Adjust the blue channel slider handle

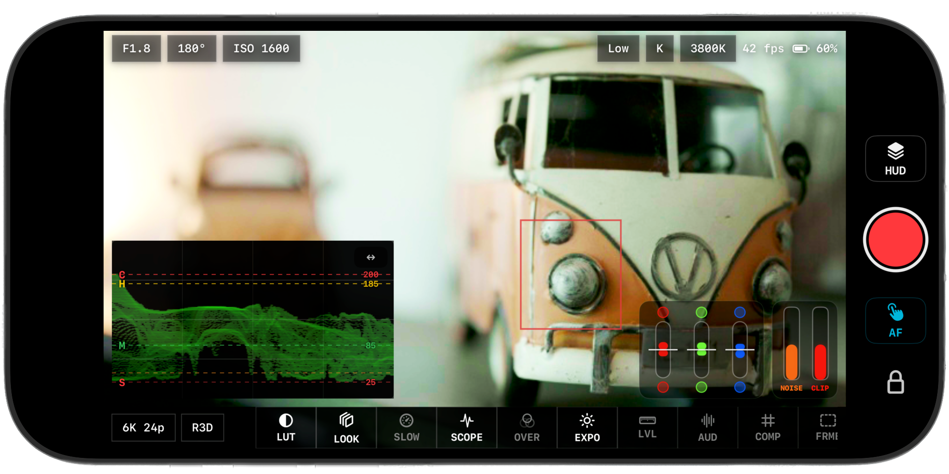coord(740,350)
